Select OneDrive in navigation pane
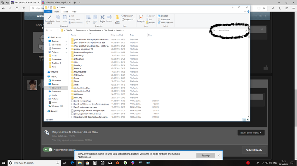The image size is (297, 166). coord(54,72)
